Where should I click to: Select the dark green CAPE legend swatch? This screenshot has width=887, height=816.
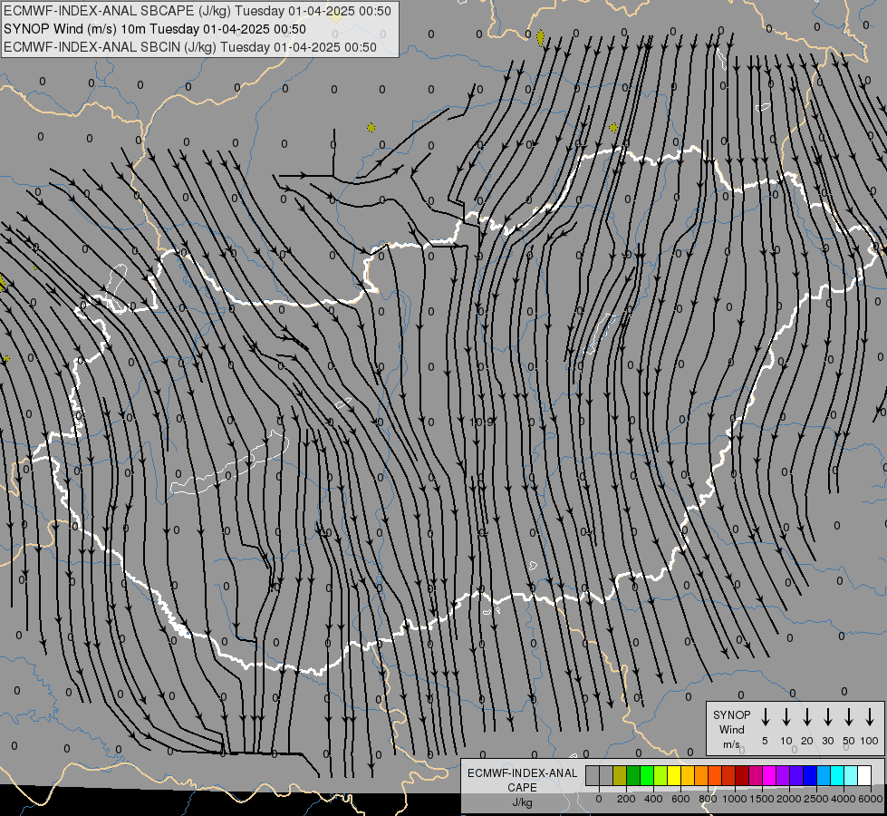(633, 775)
